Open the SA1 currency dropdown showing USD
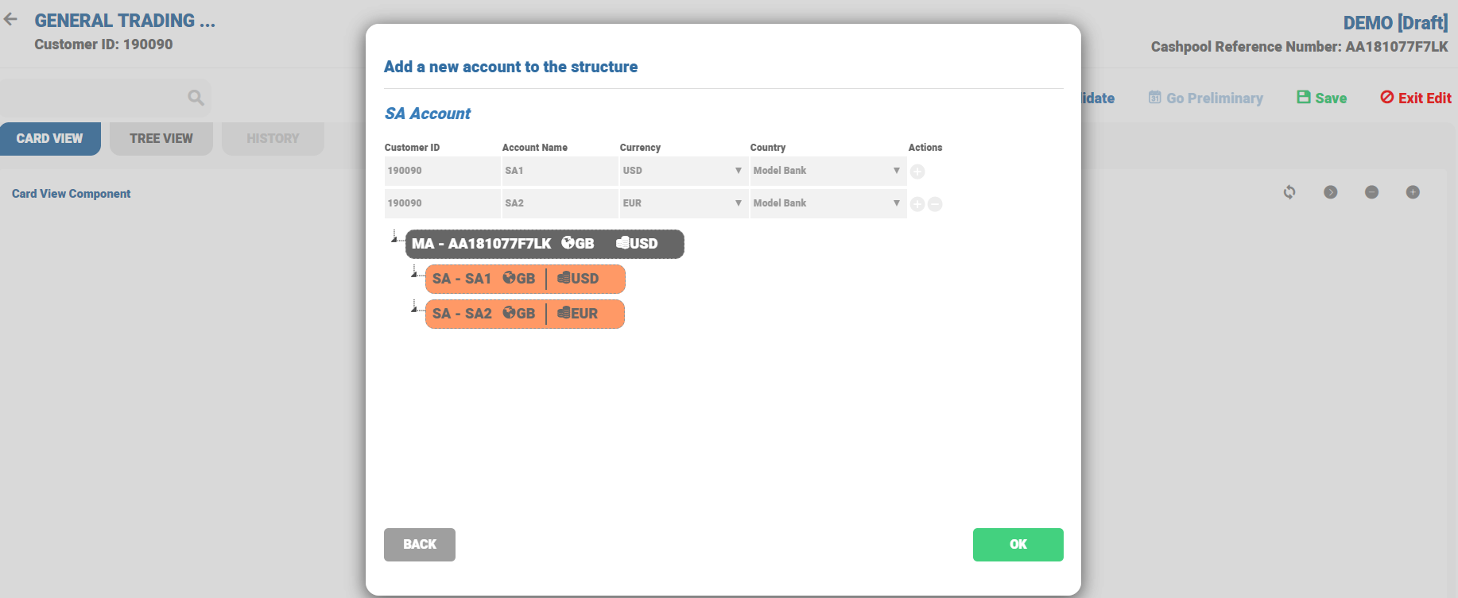 click(682, 171)
